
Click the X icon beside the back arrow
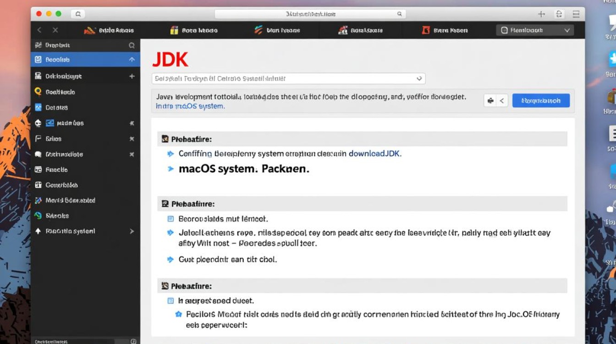55,30
